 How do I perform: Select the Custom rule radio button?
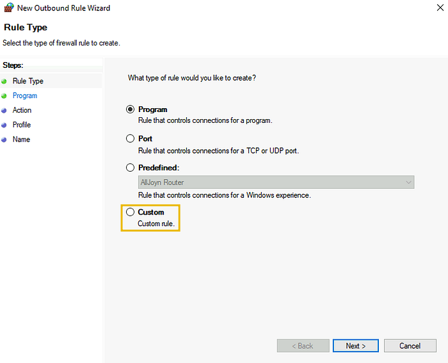pyautogui.click(x=131, y=212)
